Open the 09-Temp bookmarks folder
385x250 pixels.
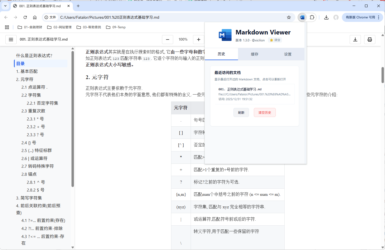(x=115, y=27)
